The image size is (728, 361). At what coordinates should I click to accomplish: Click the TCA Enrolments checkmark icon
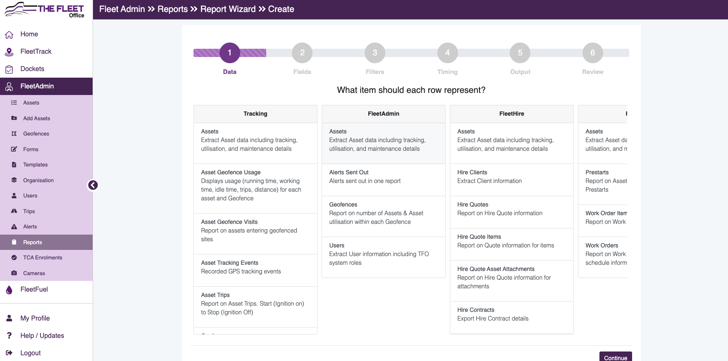tap(14, 258)
